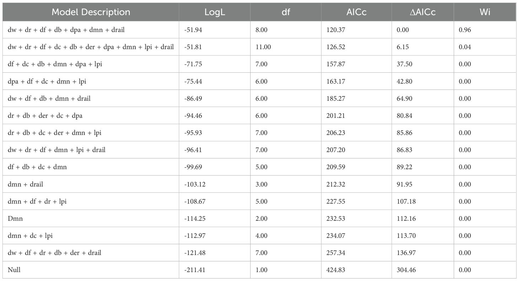Select the ΔAICc column header

pos(423,12)
